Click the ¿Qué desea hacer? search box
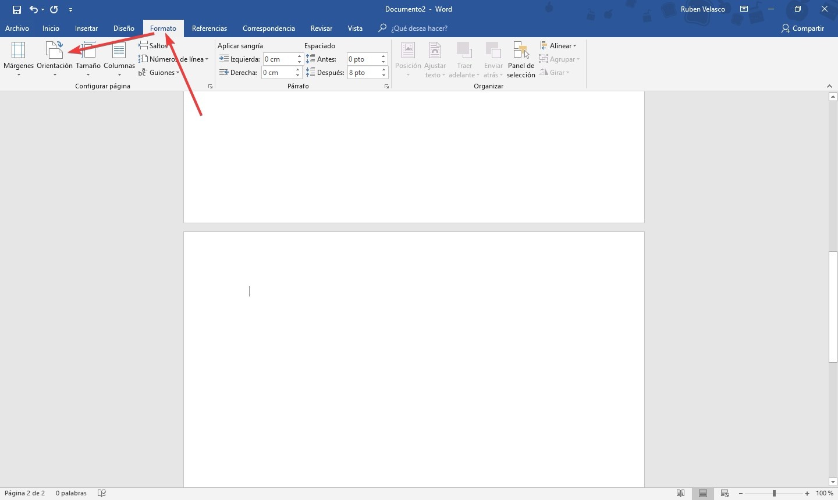The image size is (838, 500). click(419, 28)
